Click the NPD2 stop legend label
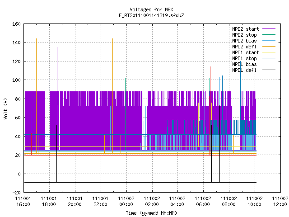The height and width of the screenshot is (217, 289). tap(244, 35)
